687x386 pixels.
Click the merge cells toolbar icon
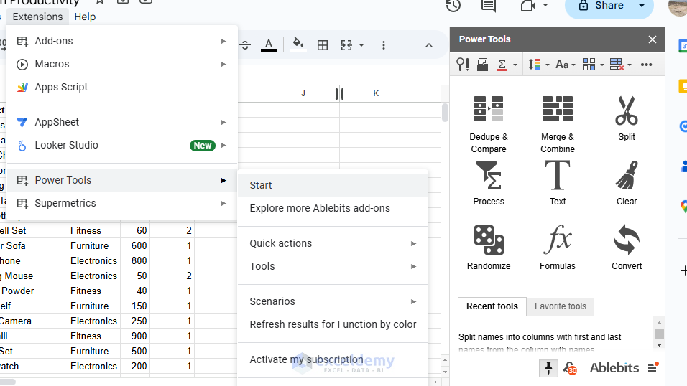coord(346,45)
